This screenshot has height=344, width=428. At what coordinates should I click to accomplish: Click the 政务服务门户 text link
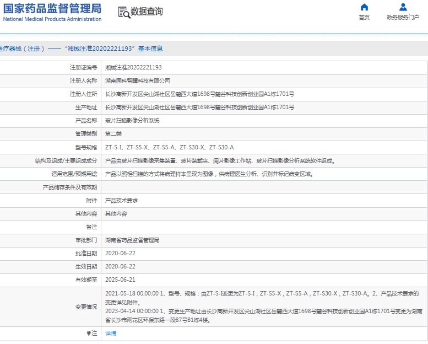403,18
